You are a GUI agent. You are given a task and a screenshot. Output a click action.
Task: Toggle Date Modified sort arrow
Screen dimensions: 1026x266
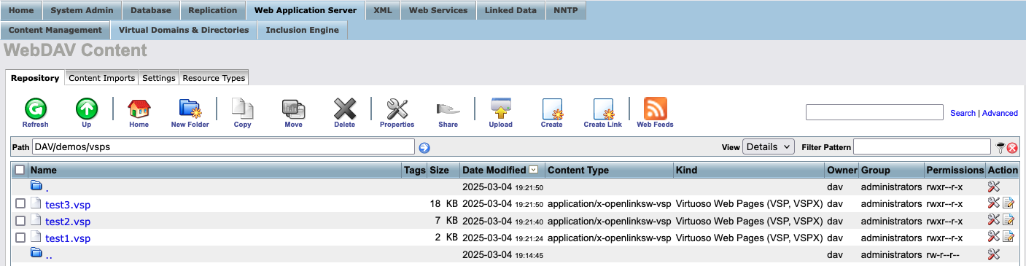point(534,170)
